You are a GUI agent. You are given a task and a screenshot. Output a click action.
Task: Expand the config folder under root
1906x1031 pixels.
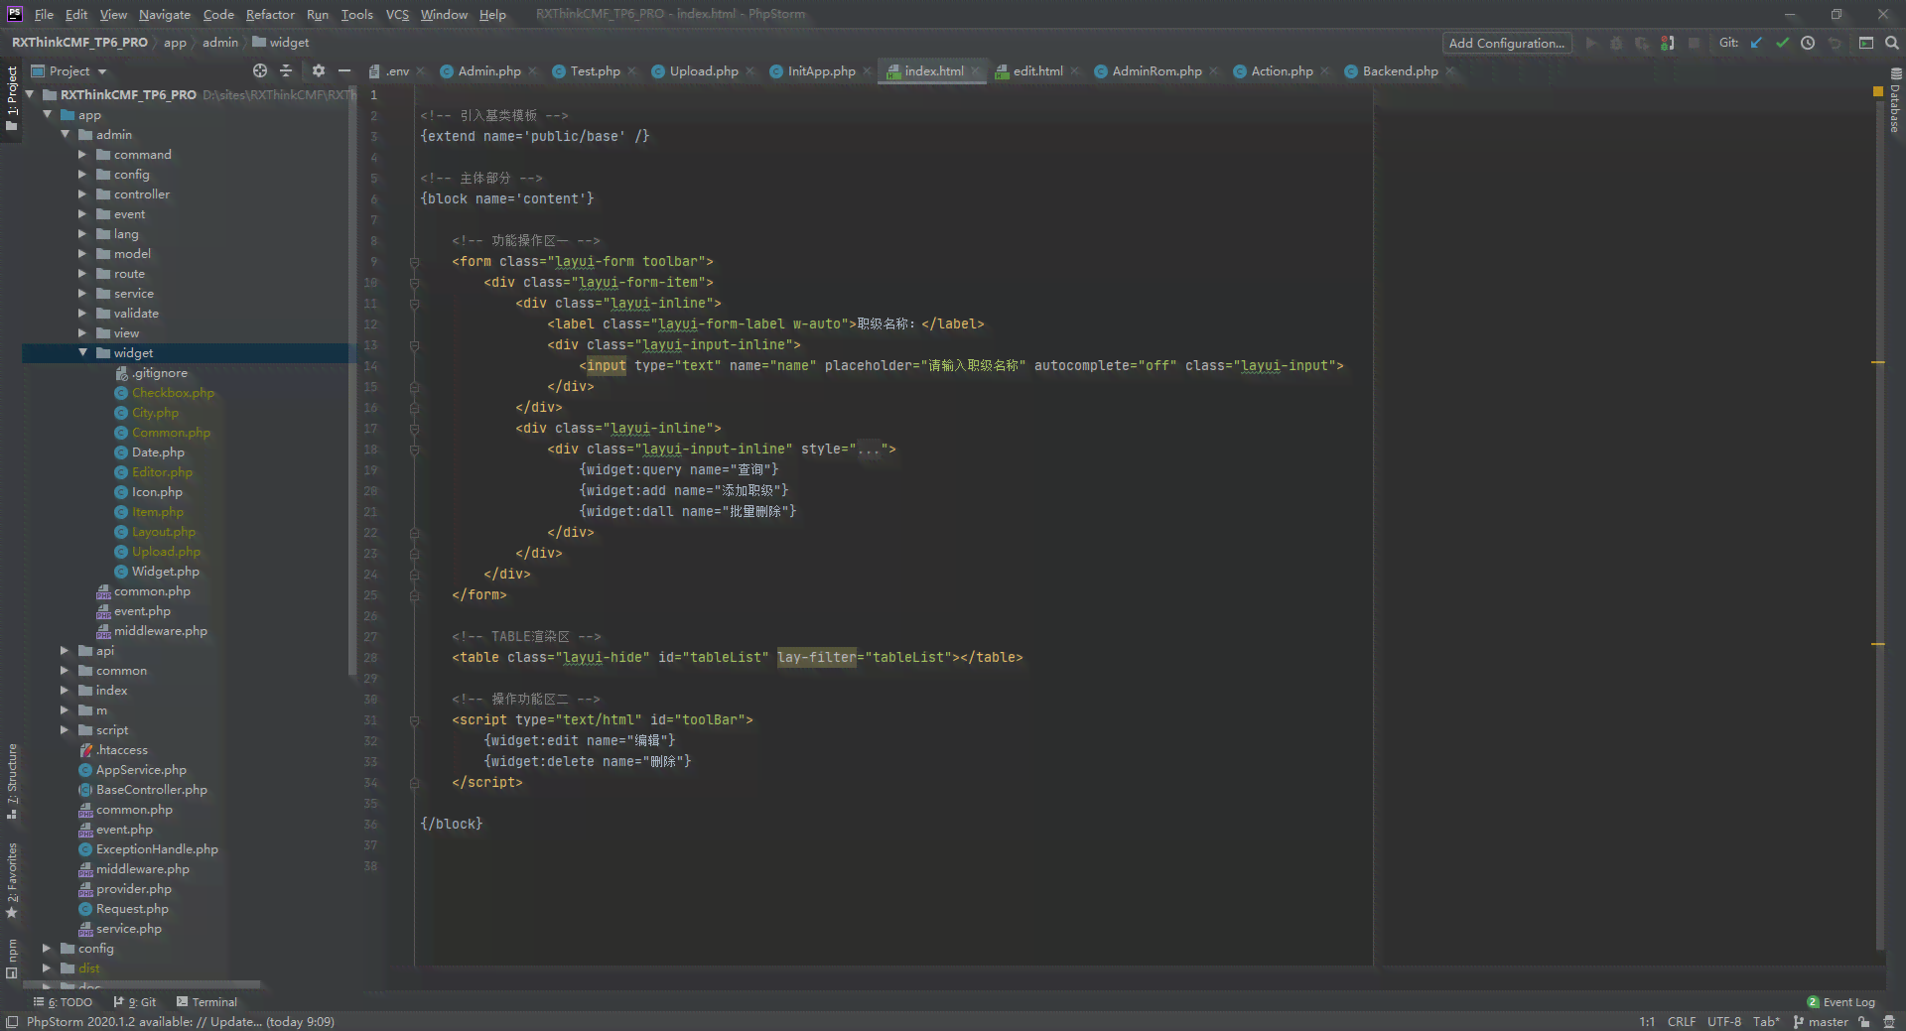(x=48, y=949)
